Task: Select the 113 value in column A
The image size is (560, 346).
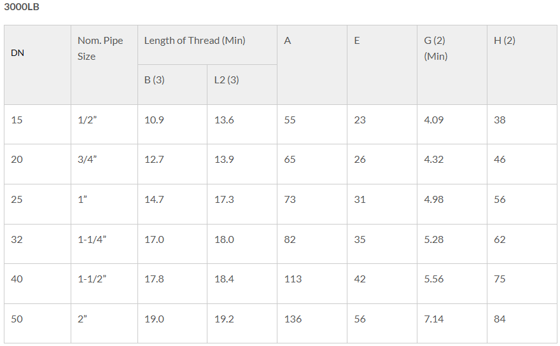Action: [312, 284]
